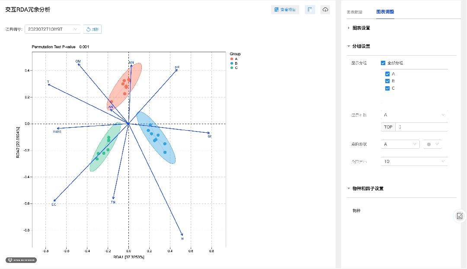
Task: Switch to the 图表数据 chart data tab
Action: click(x=355, y=12)
